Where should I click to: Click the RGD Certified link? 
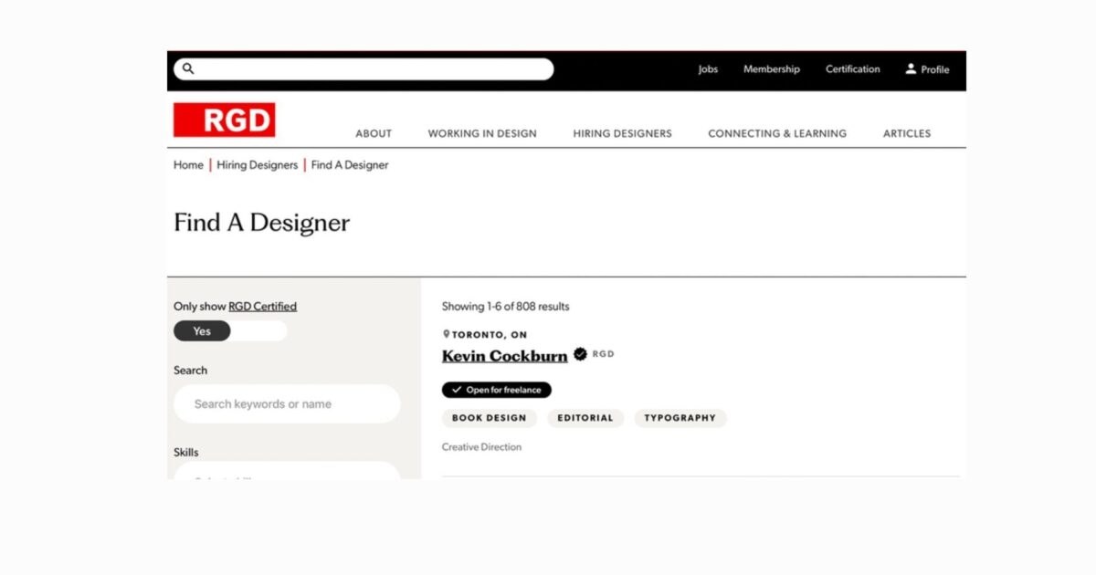pyautogui.click(x=263, y=306)
